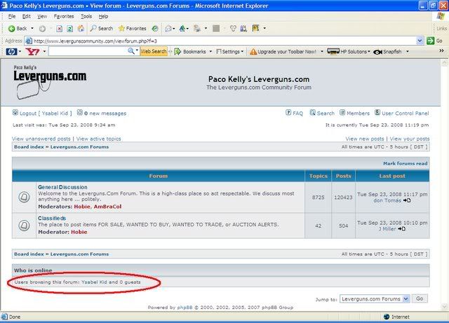The image size is (449, 323).
Task: Open Yahoo toolbar Settings dropdown
Action: point(229,52)
